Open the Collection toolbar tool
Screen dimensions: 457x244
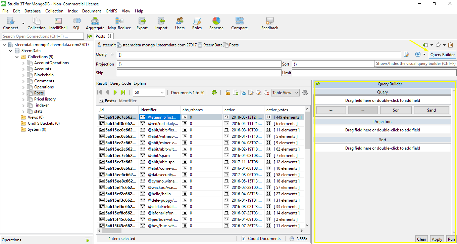click(x=36, y=23)
